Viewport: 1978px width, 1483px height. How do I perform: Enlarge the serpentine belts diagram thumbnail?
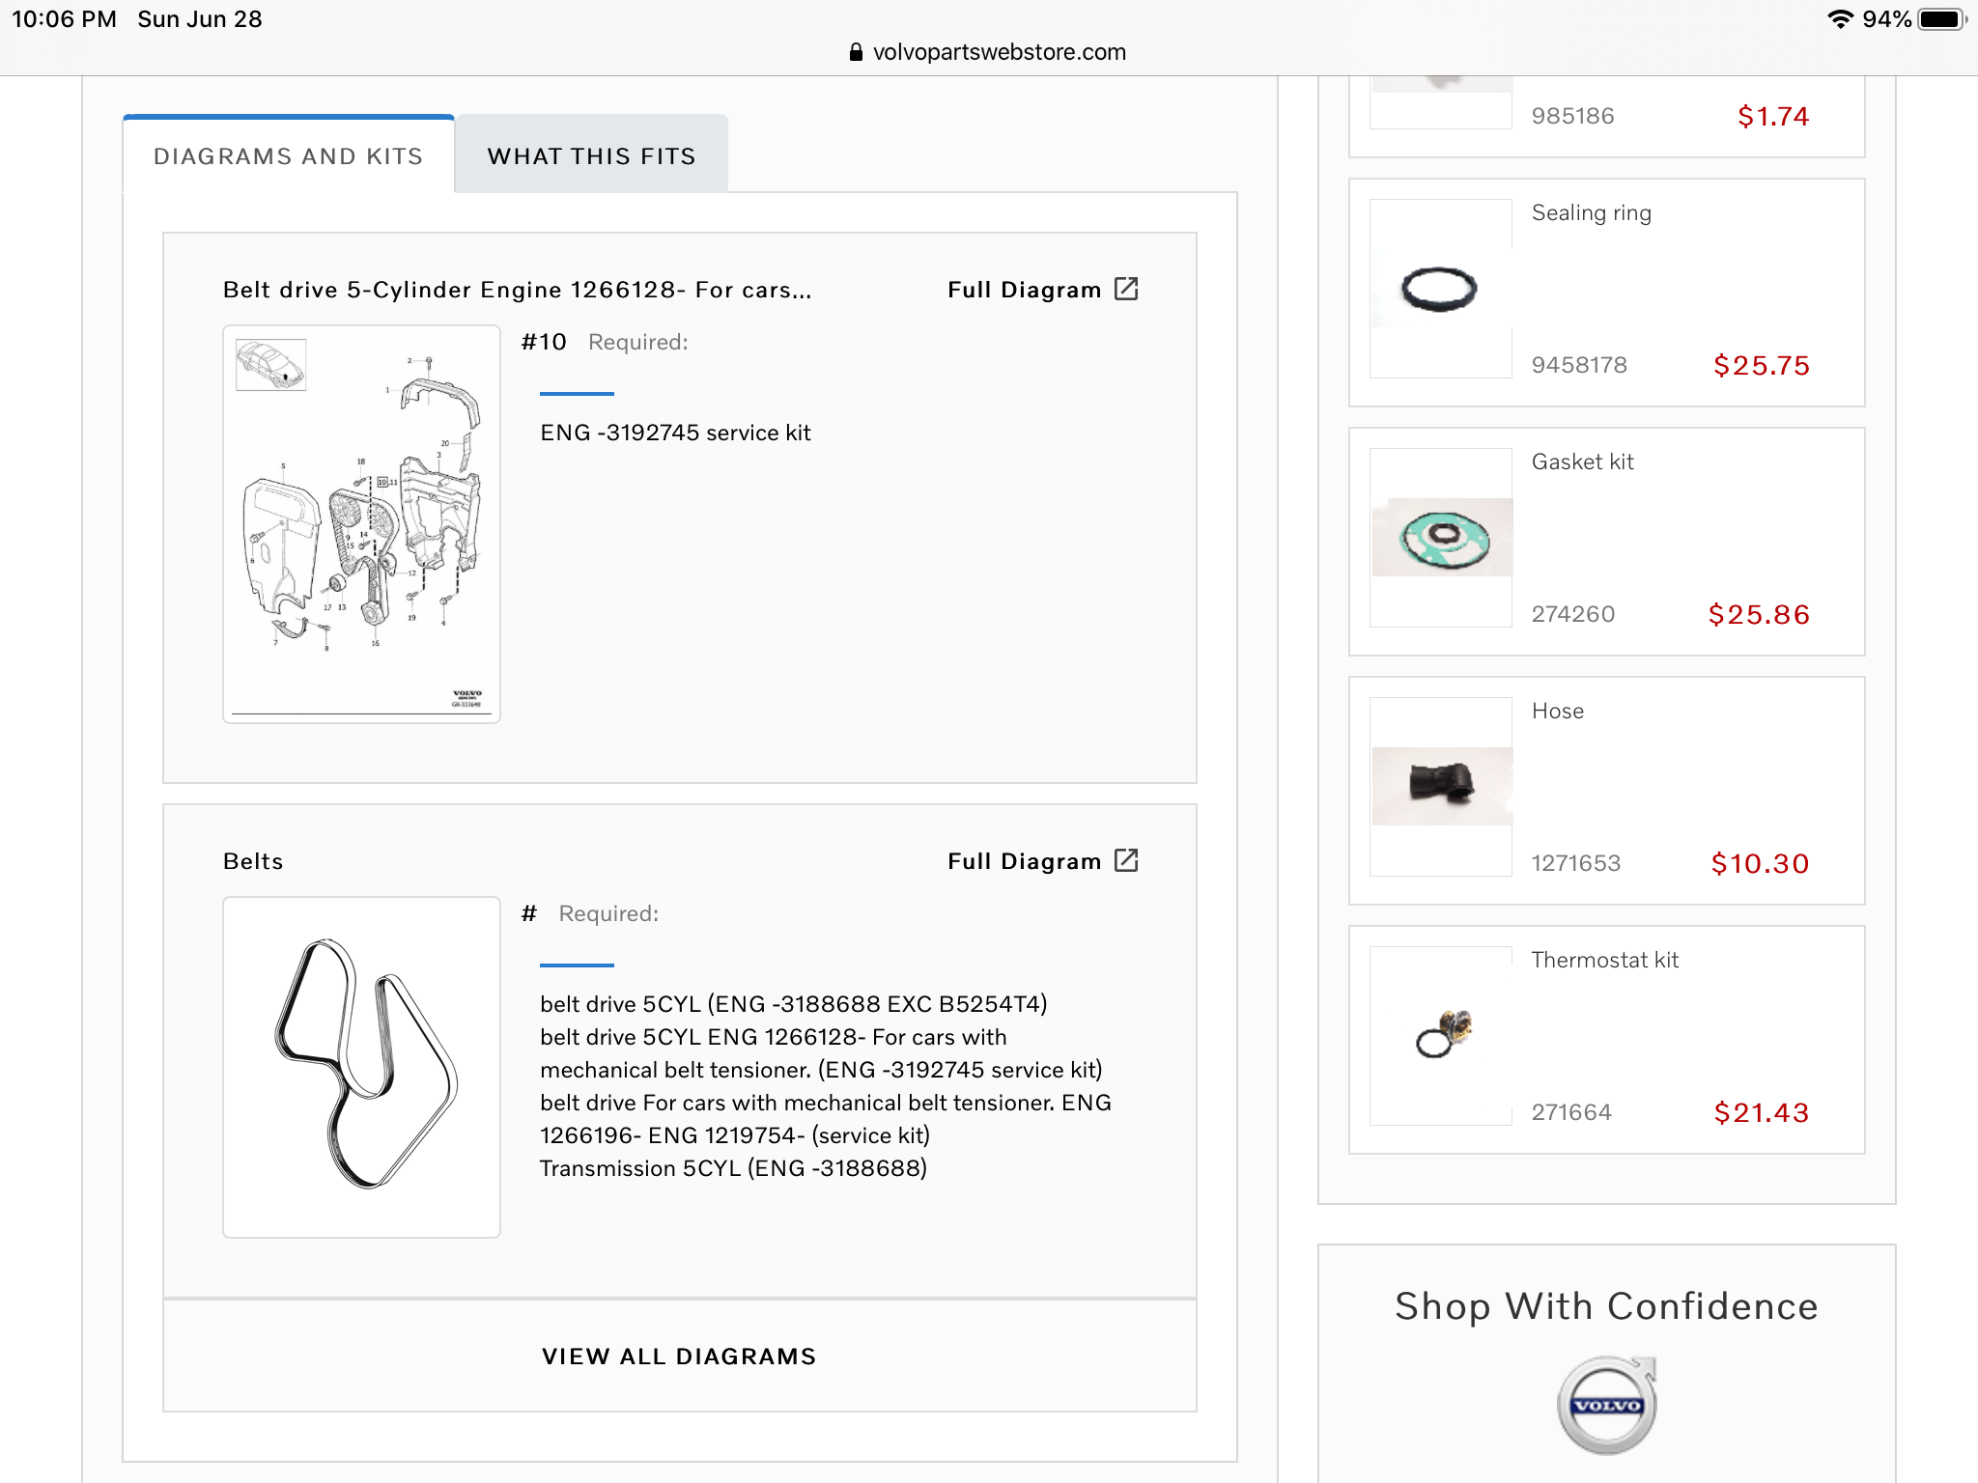(361, 1067)
